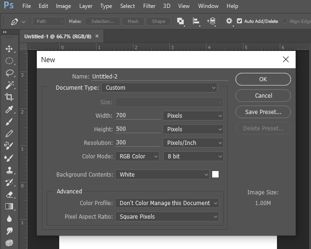Open the Filter menu
311x249 pixels.
pos(149,6)
